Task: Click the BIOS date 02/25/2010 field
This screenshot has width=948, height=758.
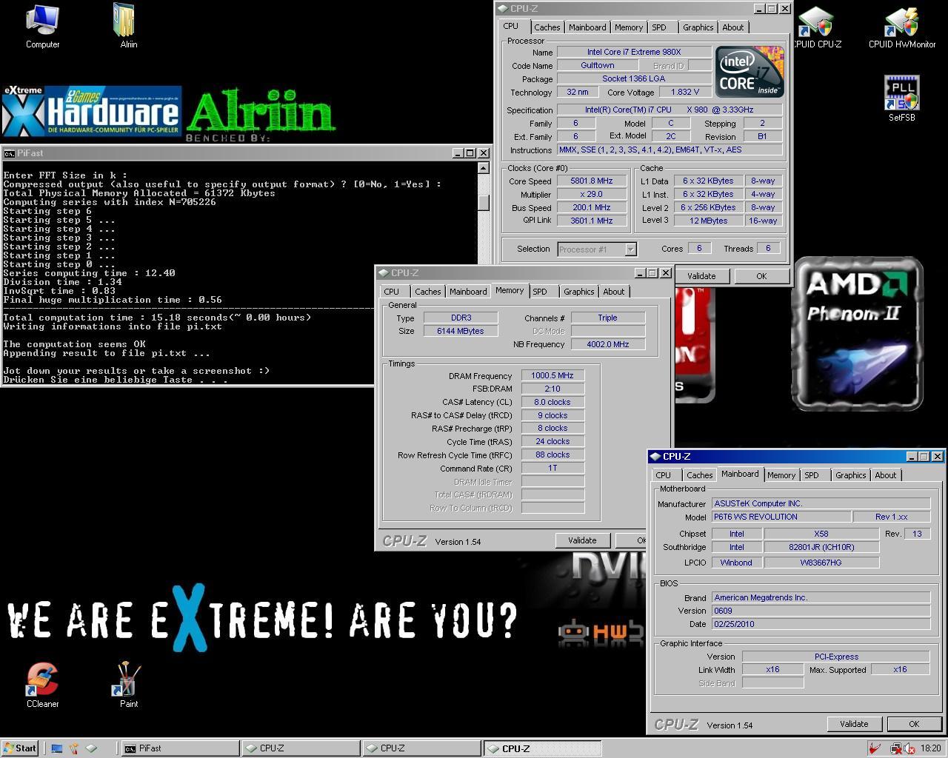Action: pyautogui.click(x=821, y=624)
